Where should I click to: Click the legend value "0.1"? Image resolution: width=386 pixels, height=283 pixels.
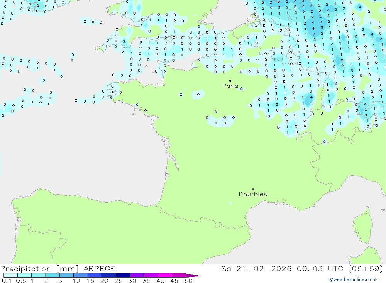(7, 281)
